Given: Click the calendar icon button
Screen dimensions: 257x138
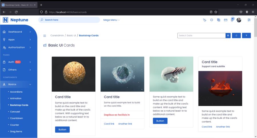Looking at the screenshot, I should point(228,35).
